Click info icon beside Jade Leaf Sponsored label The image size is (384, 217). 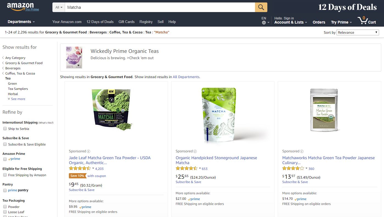point(89,151)
